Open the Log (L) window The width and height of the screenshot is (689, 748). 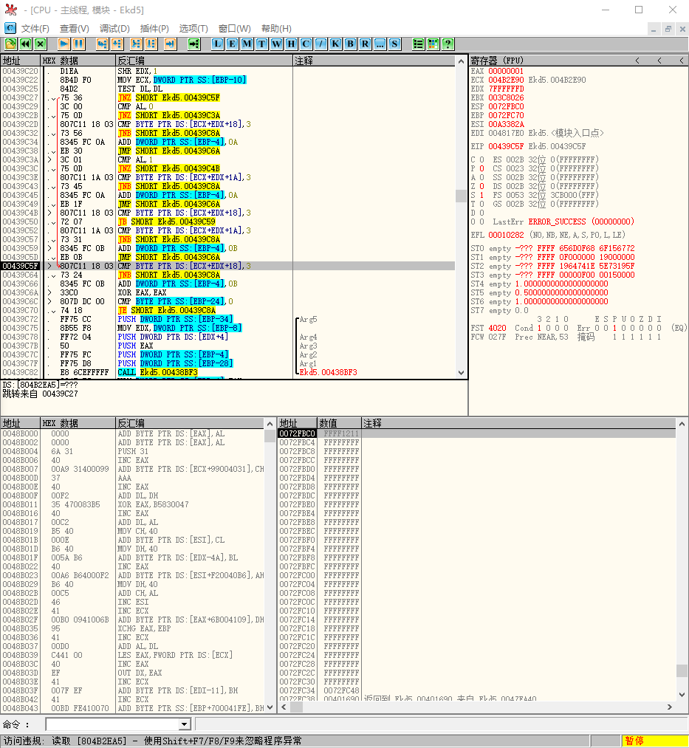[x=217, y=44]
